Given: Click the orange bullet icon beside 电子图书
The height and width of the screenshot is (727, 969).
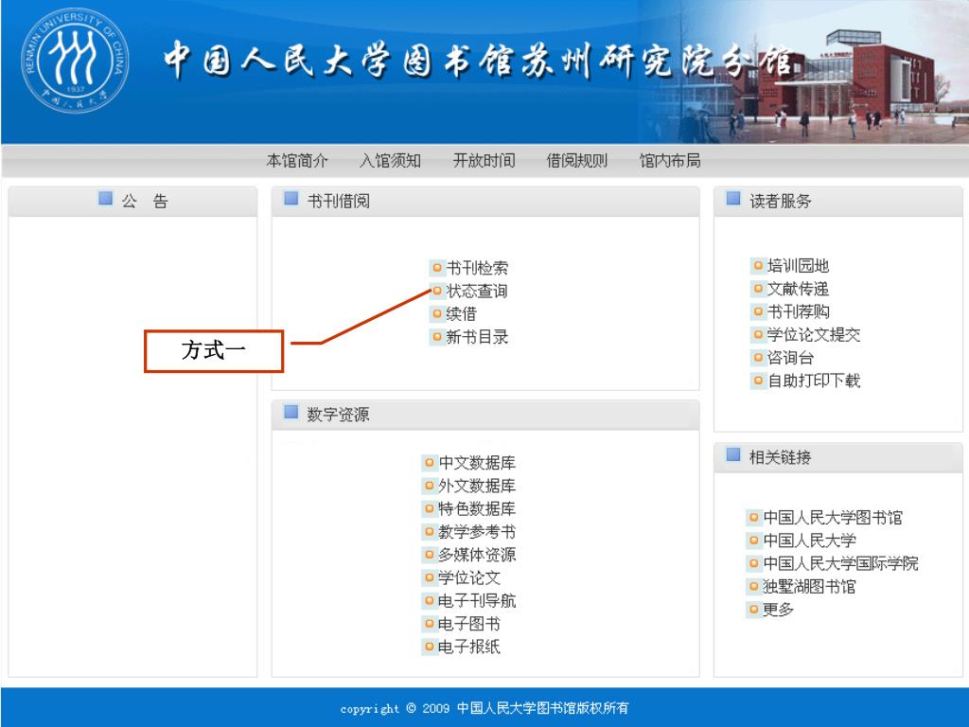Looking at the screenshot, I should pyautogui.click(x=430, y=624).
